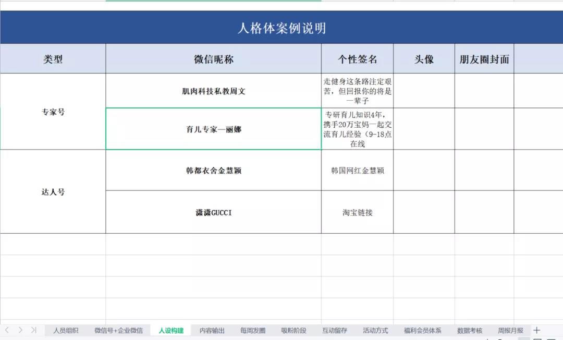This screenshot has width=563, height=340.
Task: Click the next sheet arrow
Action: pyautogui.click(x=20, y=330)
